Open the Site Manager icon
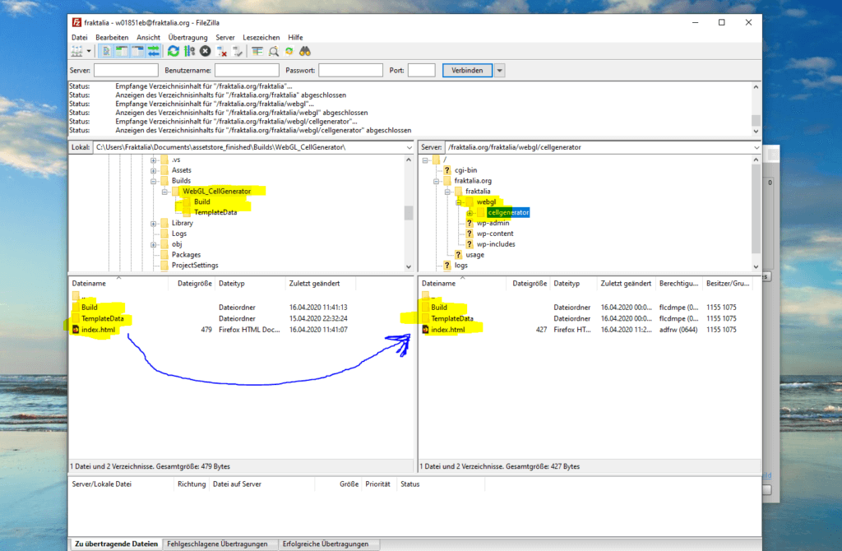 pyautogui.click(x=76, y=51)
